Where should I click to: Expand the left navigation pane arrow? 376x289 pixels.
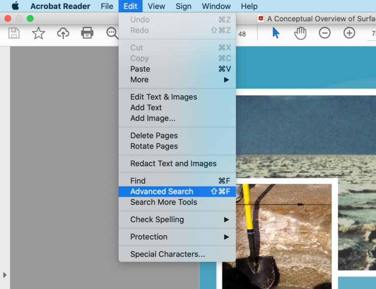(x=5, y=275)
